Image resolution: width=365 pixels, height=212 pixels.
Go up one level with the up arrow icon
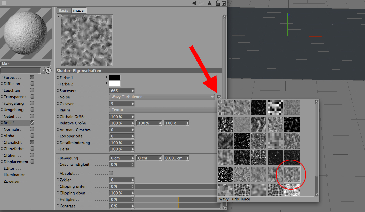209,3
